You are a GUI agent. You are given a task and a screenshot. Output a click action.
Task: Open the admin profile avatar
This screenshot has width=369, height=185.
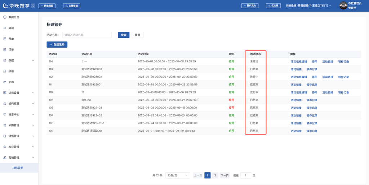[x=343, y=5]
